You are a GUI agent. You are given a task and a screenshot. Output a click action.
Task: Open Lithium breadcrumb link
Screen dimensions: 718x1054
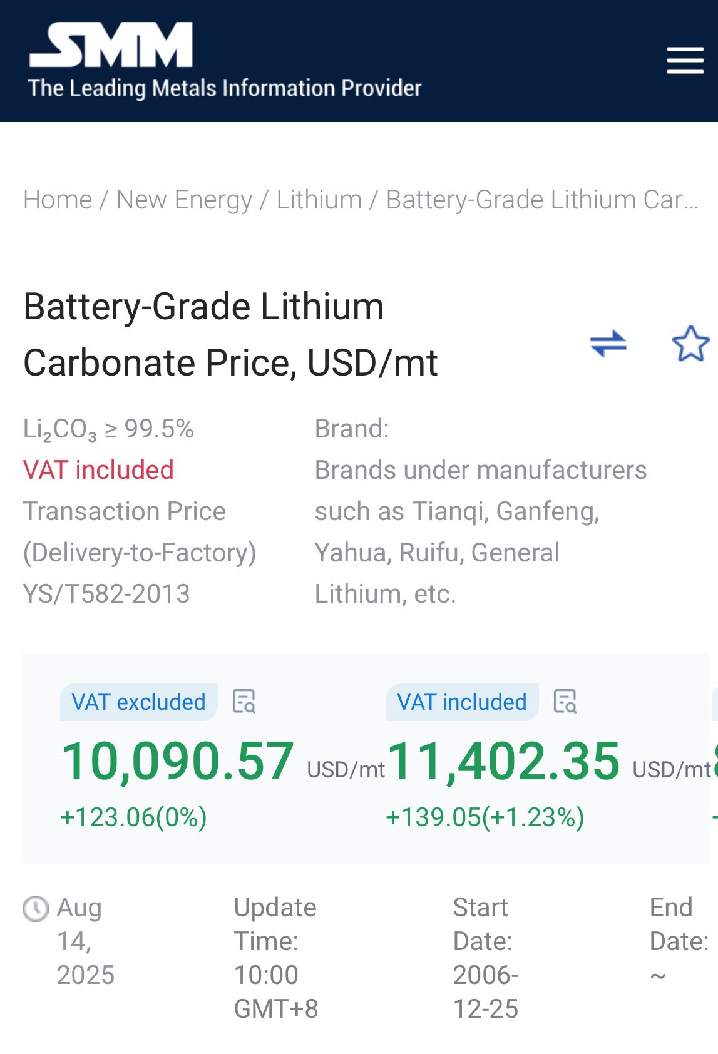[319, 200]
